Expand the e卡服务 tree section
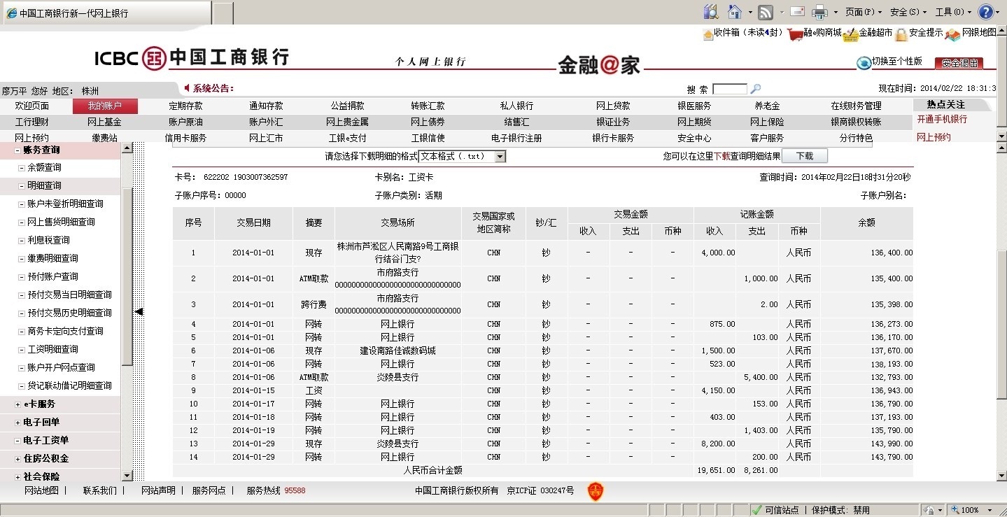Image resolution: width=1007 pixels, height=517 pixels. [x=17, y=404]
